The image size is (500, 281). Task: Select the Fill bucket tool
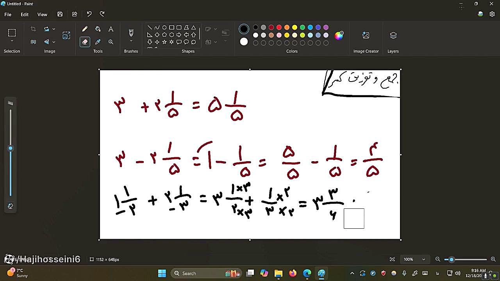(98, 29)
